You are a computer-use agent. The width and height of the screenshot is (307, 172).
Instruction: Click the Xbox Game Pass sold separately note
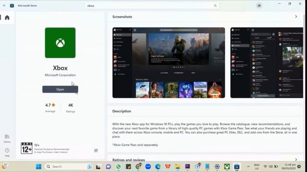[x=135, y=145]
